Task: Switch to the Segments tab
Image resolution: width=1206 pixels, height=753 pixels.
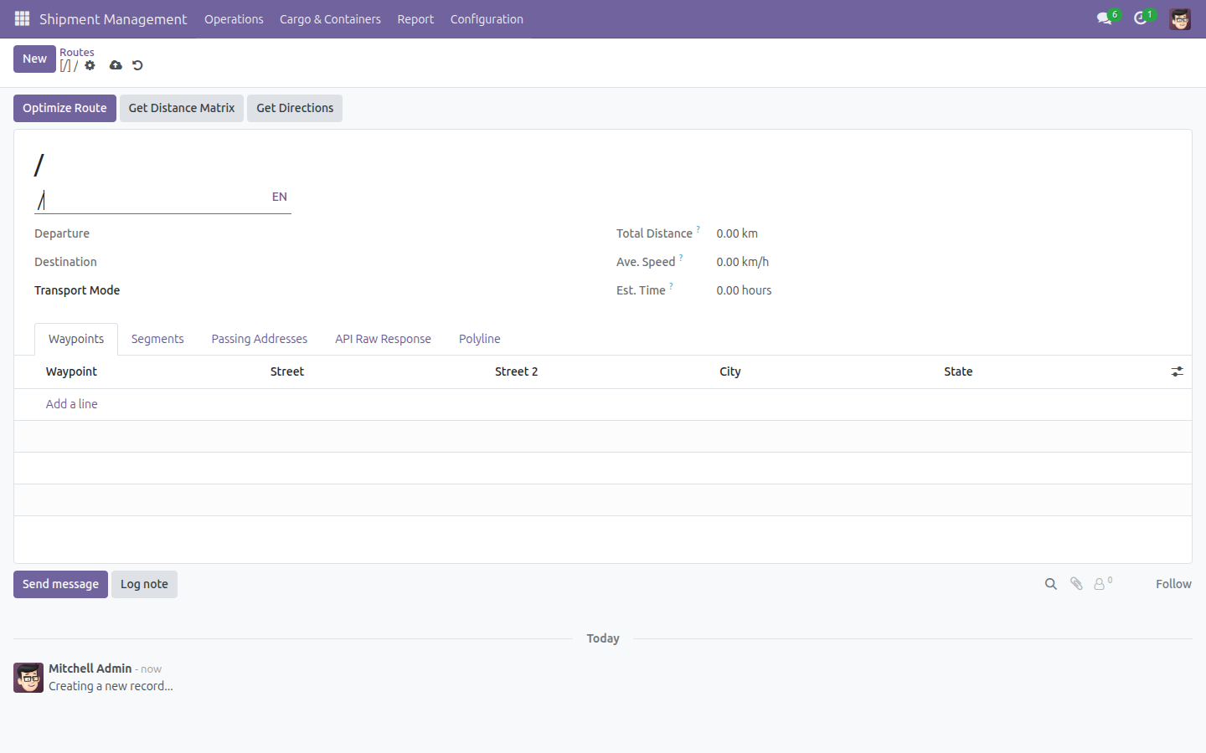Action: (x=157, y=339)
